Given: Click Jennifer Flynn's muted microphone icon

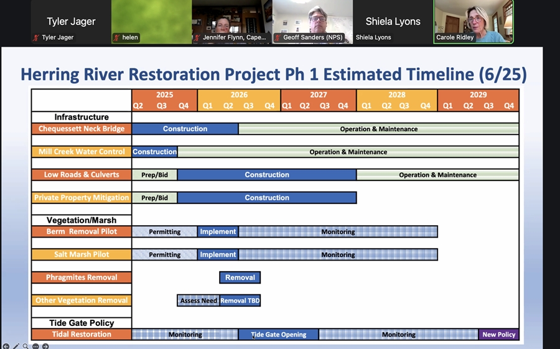Looking at the screenshot, I should point(197,37).
